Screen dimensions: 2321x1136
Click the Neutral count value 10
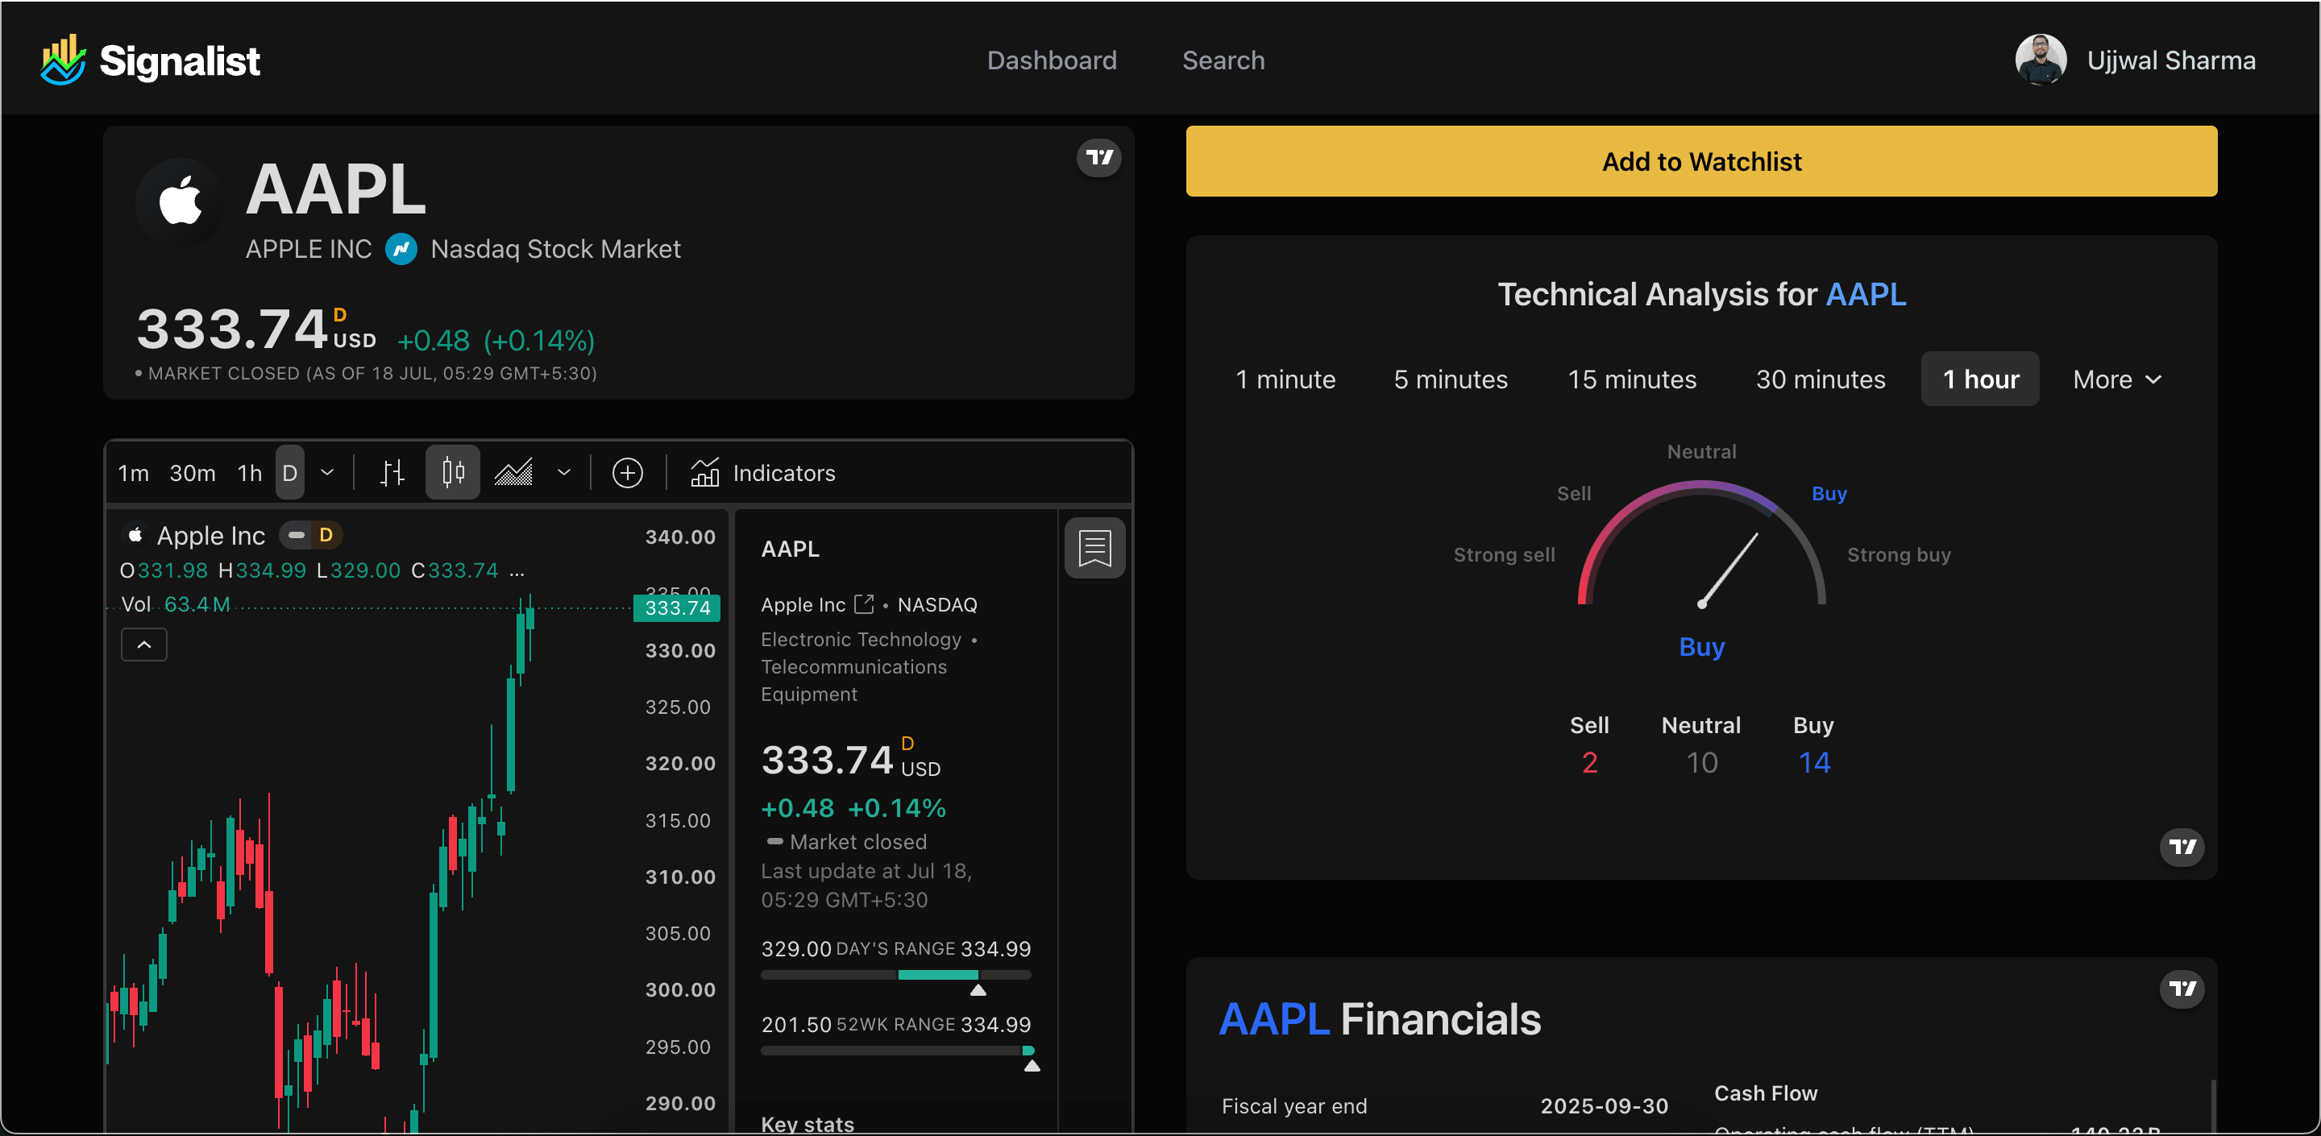[1701, 762]
